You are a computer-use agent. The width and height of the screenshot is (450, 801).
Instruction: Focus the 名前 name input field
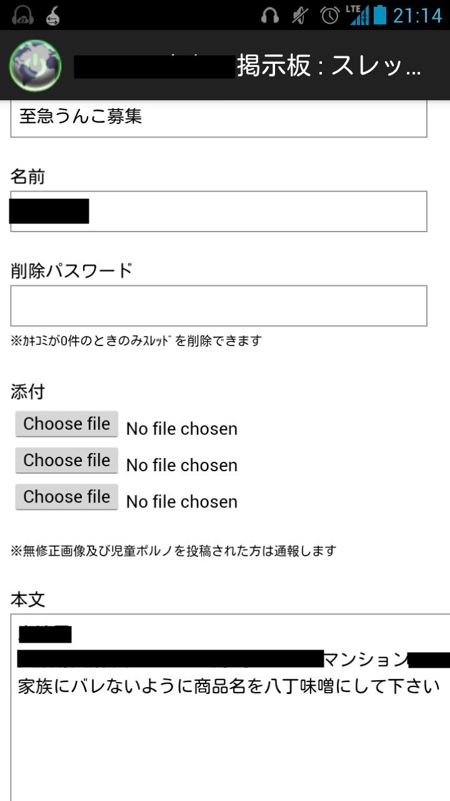coord(219,212)
